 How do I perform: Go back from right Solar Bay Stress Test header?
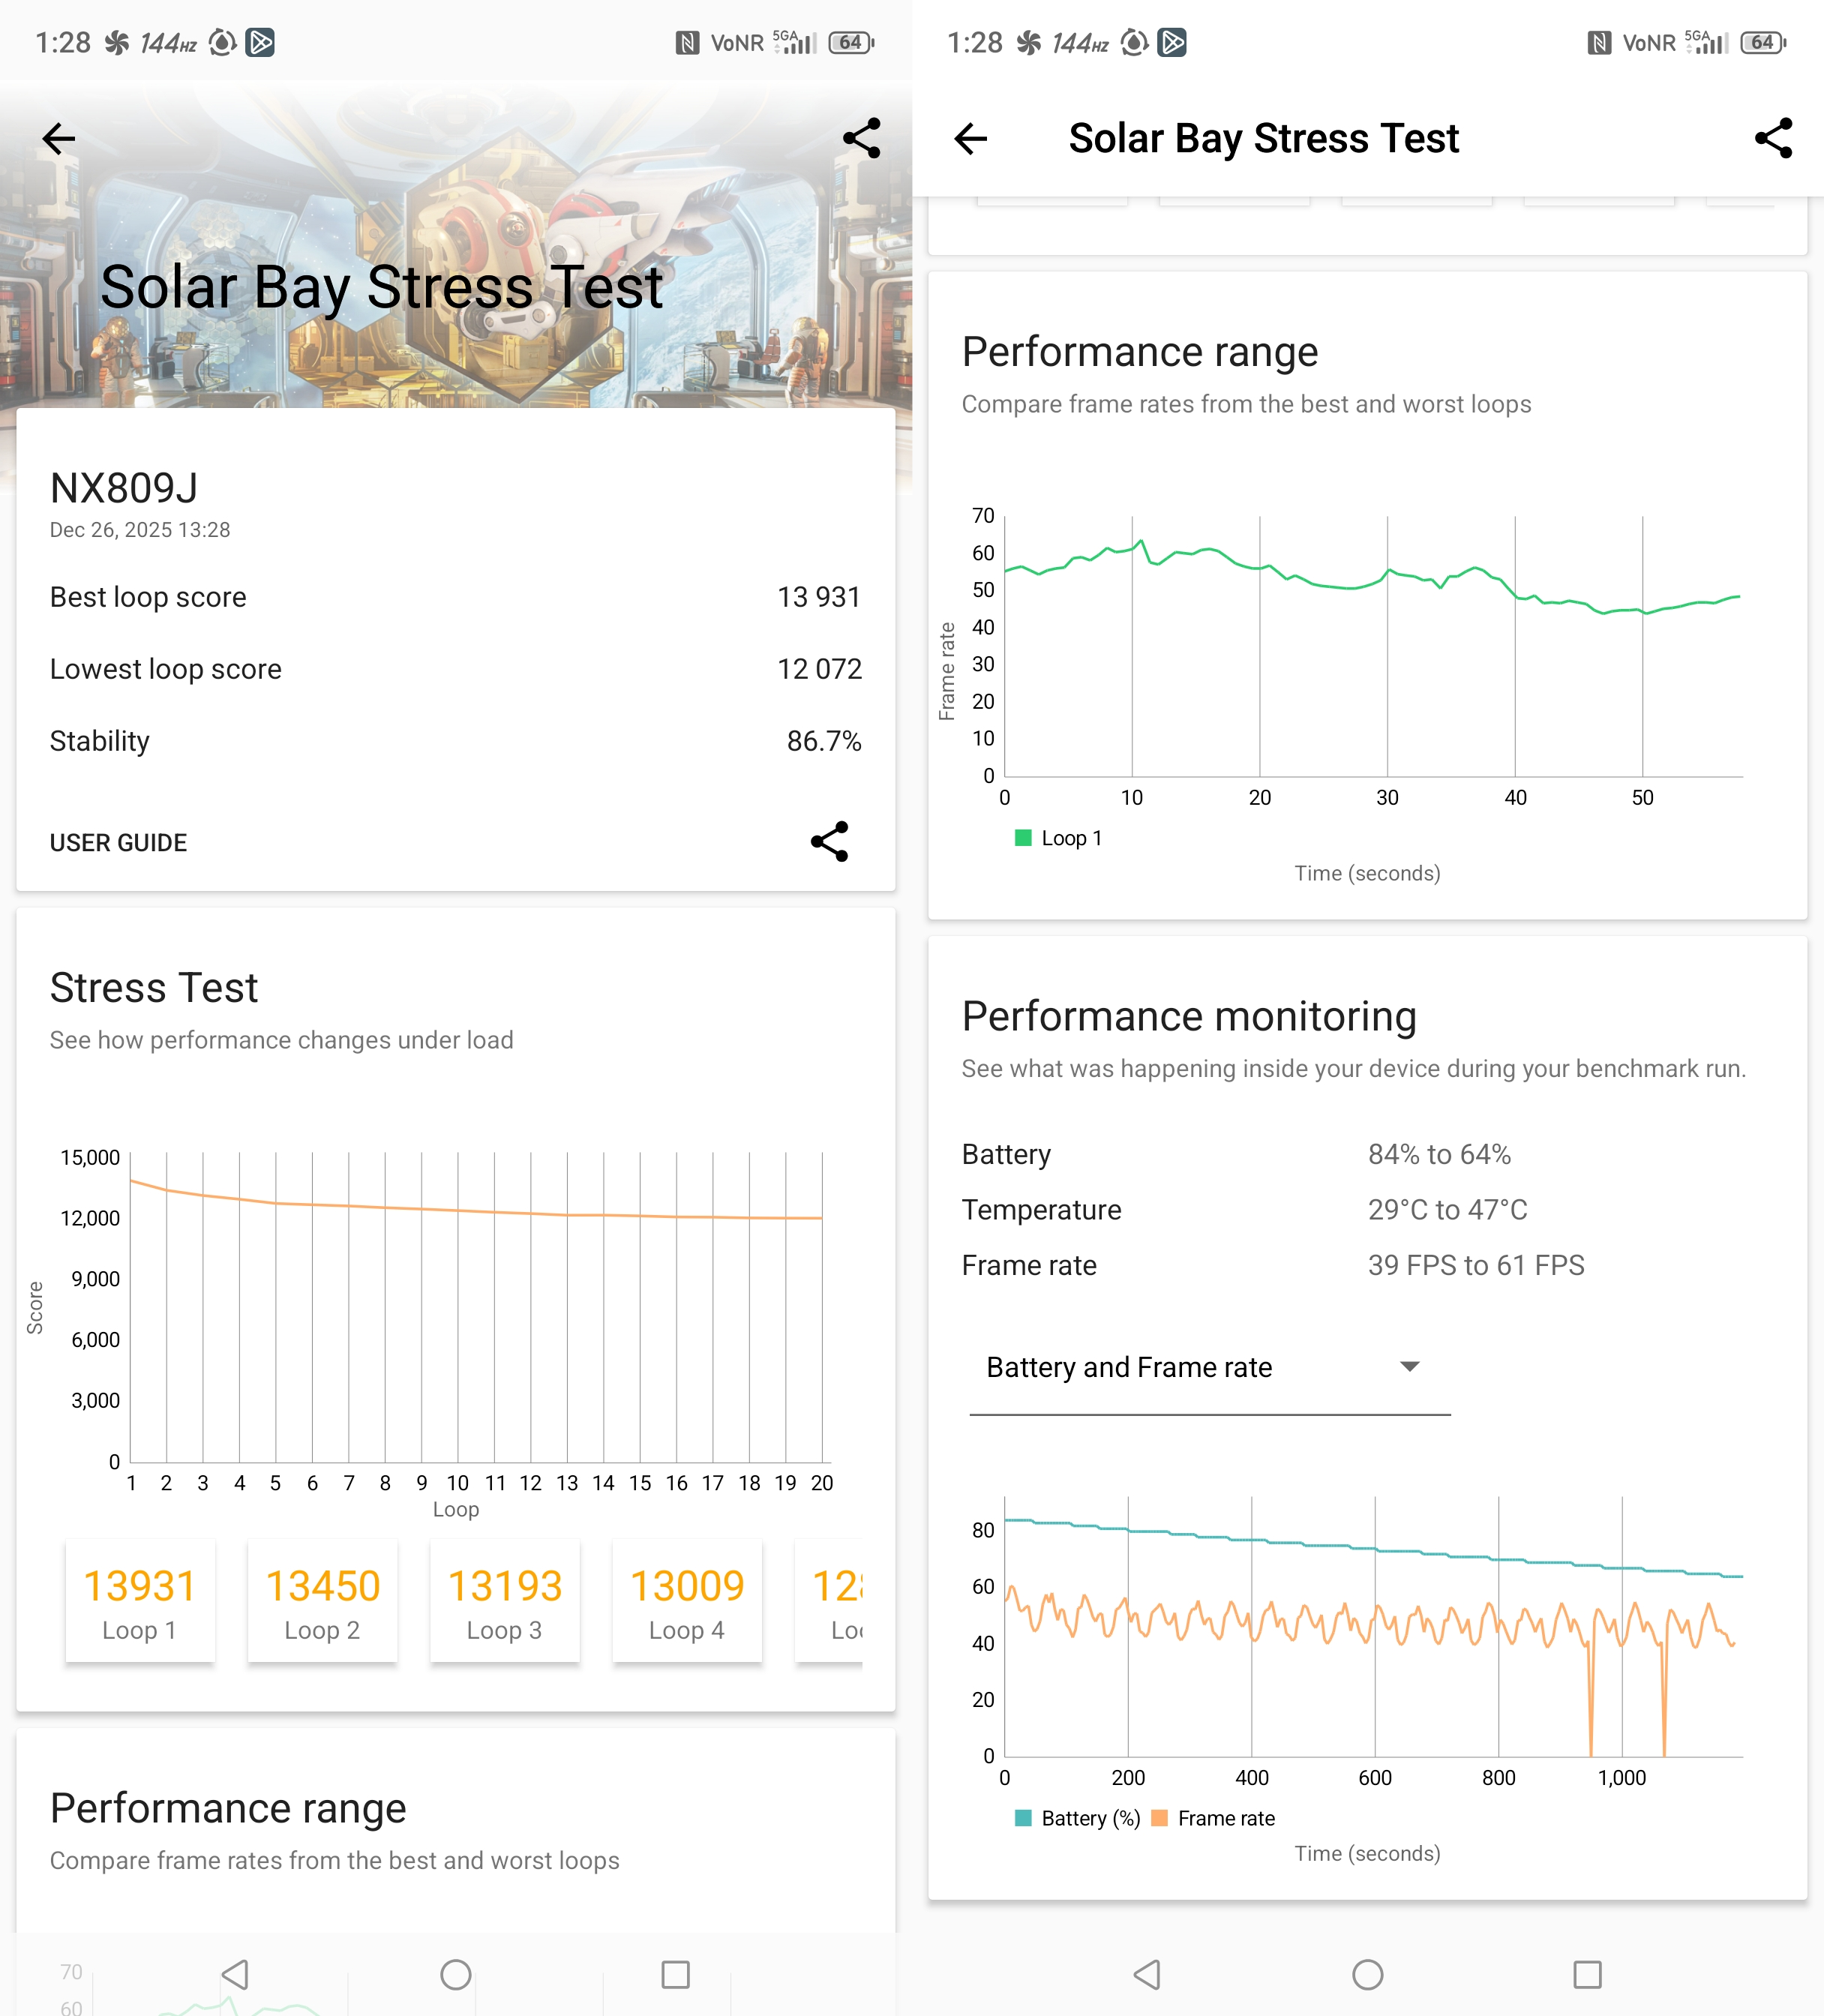(x=971, y=138)
